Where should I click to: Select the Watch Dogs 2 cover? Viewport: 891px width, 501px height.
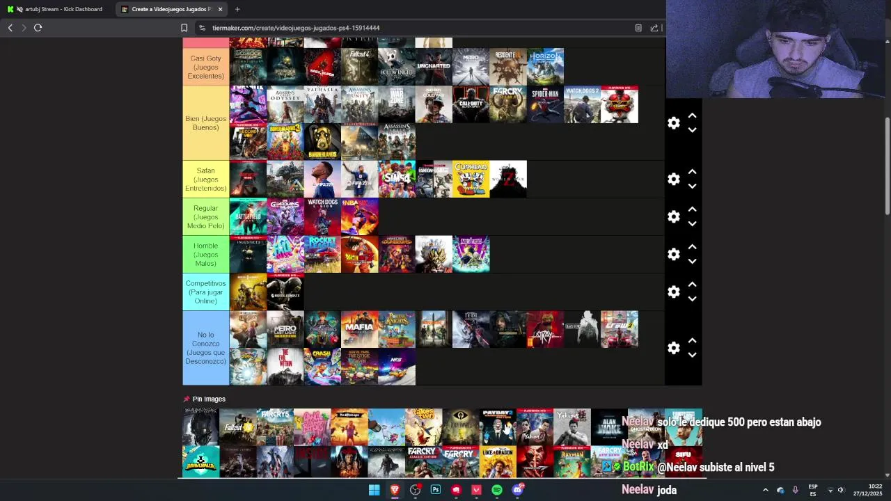tap(582, 104)
